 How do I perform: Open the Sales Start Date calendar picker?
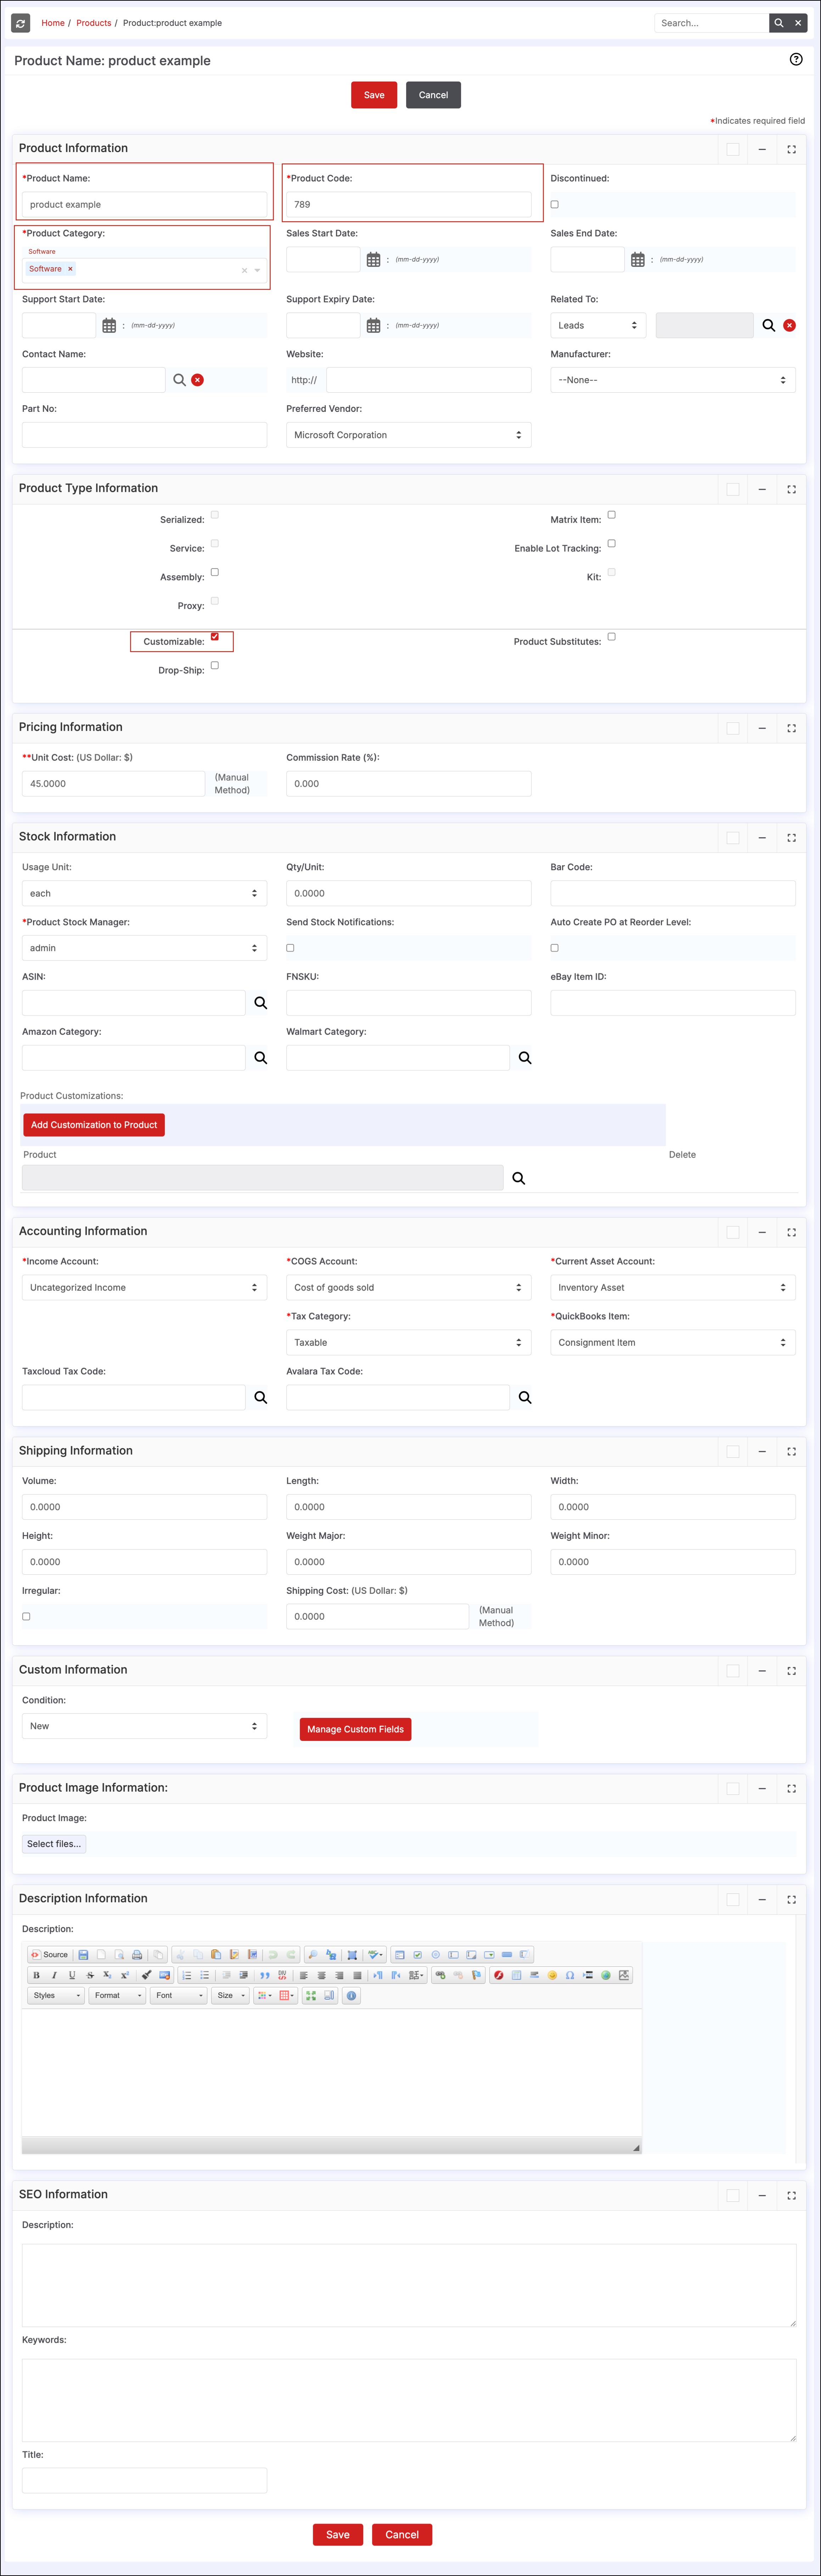[373, 259]
